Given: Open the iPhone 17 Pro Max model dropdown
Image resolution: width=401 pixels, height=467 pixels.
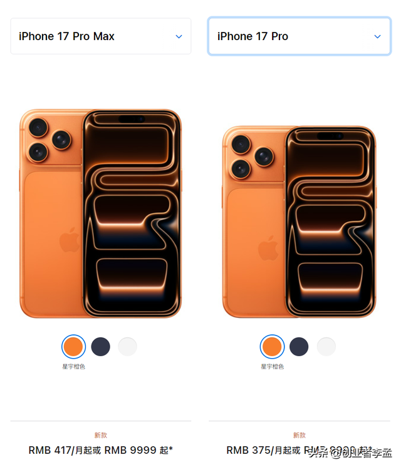Looking at the screenshot, I should (101, 36).
